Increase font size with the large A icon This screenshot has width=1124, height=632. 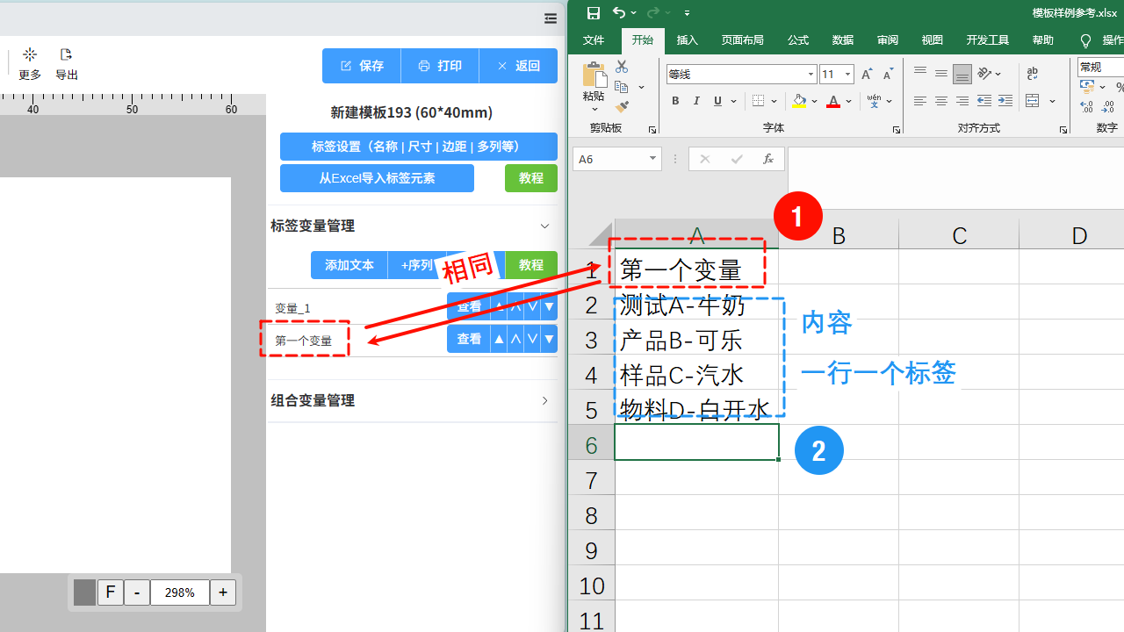click(x=867, y=75)
